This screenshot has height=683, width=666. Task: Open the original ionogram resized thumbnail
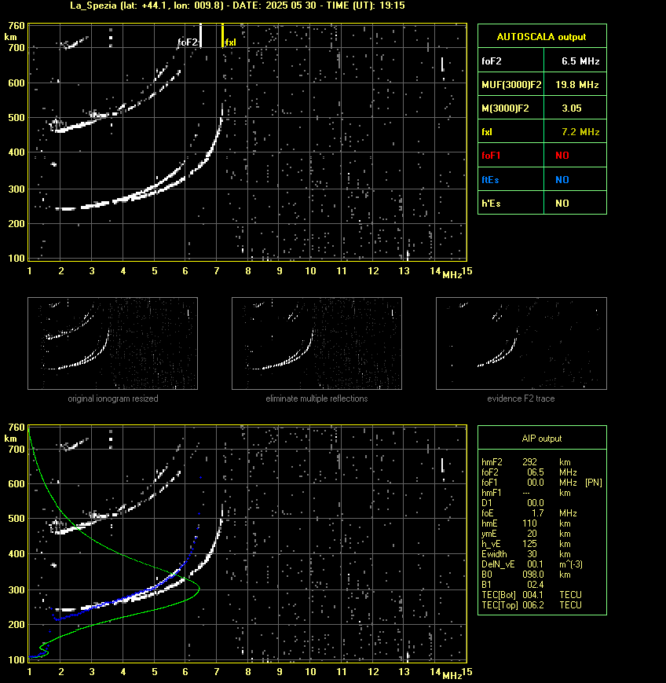[113, 343]
